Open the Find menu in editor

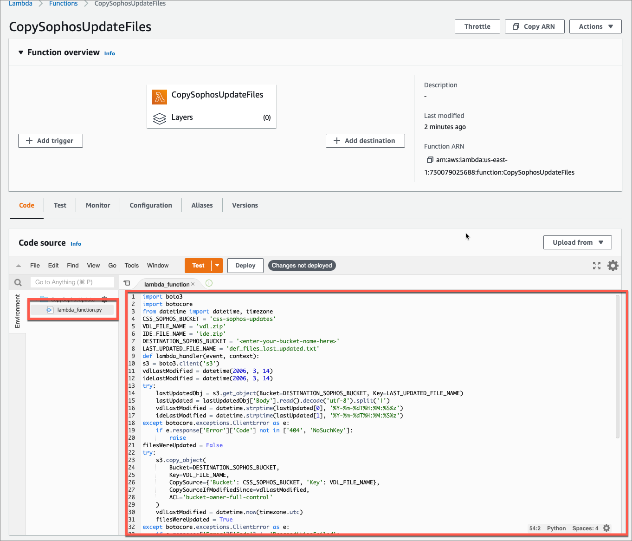tap(73, 266)
